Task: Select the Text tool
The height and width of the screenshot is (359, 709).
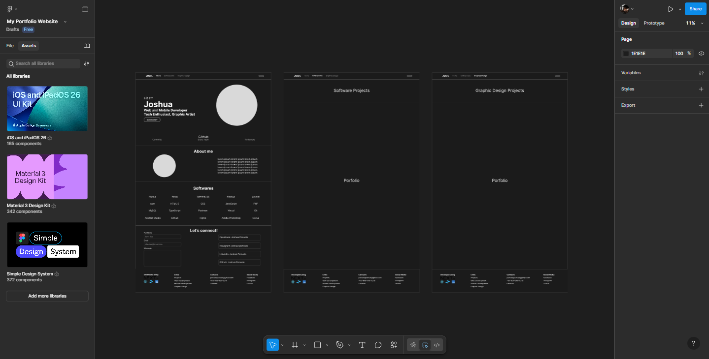Action: coord(362,345)
